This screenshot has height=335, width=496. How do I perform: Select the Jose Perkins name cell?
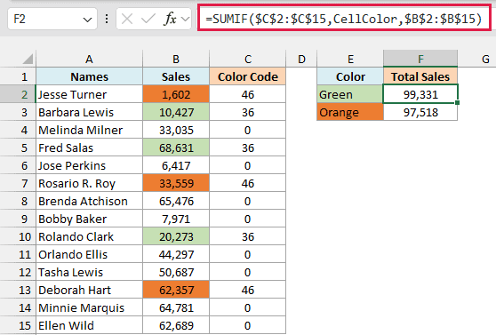click(89, 165)
